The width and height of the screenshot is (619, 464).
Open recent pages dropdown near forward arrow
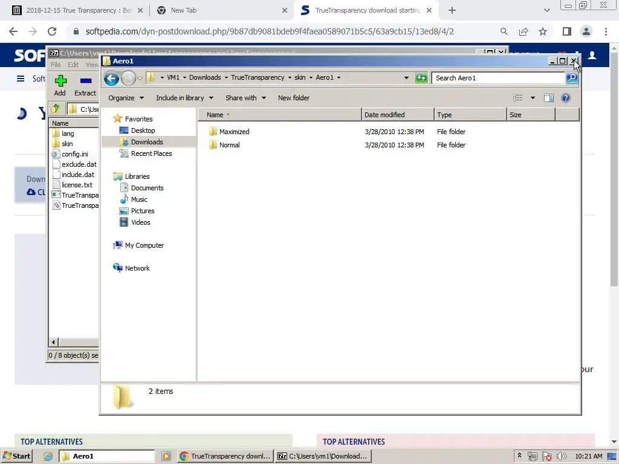point(140,78)
